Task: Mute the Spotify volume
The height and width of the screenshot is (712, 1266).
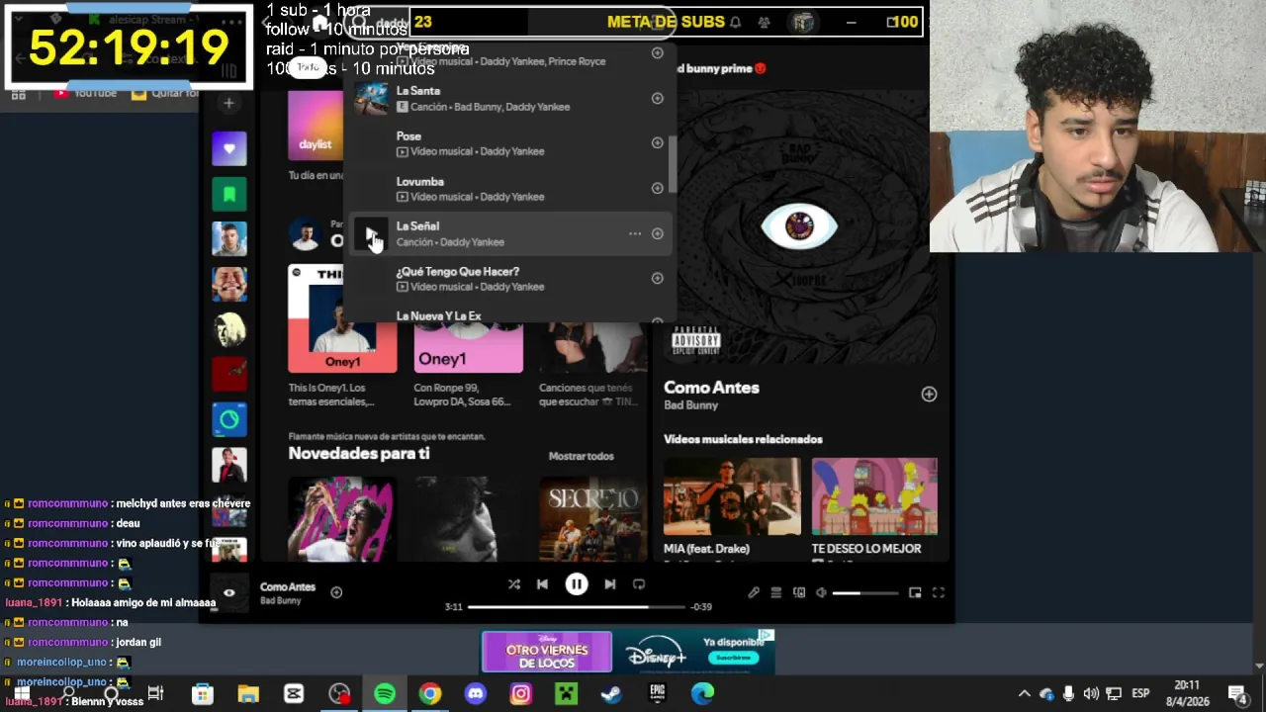Action: point(821,593)
